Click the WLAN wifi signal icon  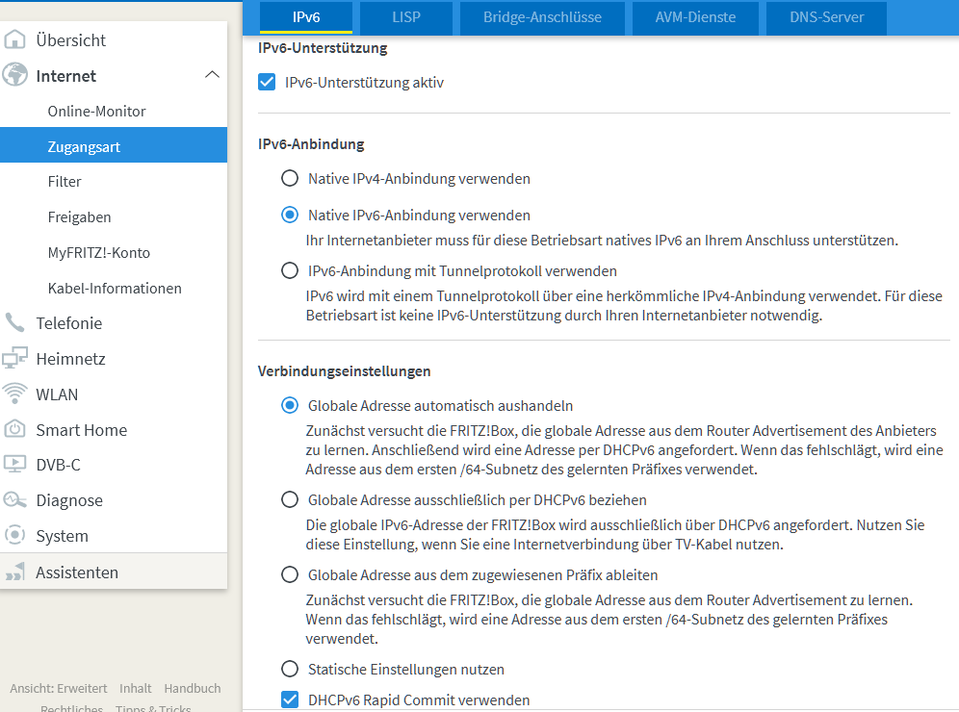pyautogui.click(x=14, y=394)
